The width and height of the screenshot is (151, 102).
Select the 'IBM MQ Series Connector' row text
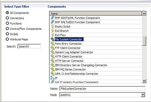point(70,69)
